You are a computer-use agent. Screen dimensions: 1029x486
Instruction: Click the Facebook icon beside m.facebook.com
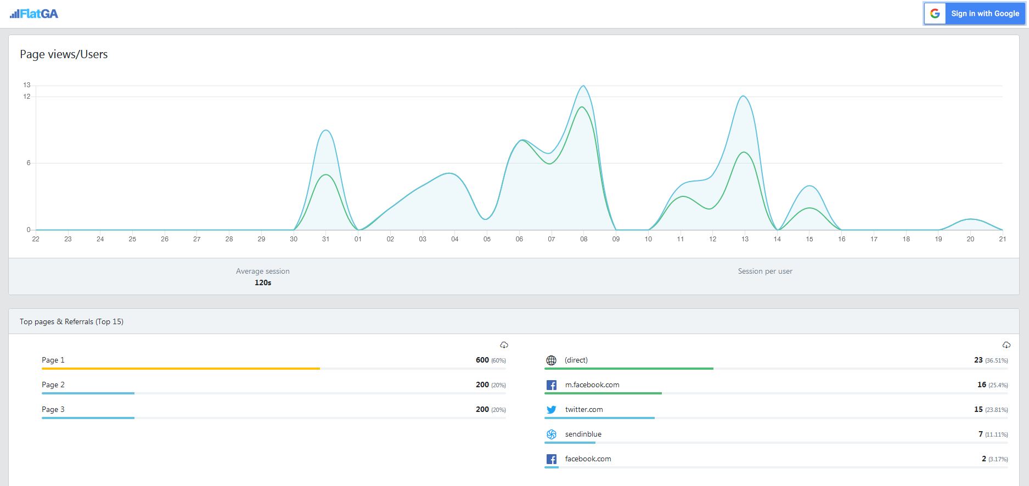click(551, 385)
